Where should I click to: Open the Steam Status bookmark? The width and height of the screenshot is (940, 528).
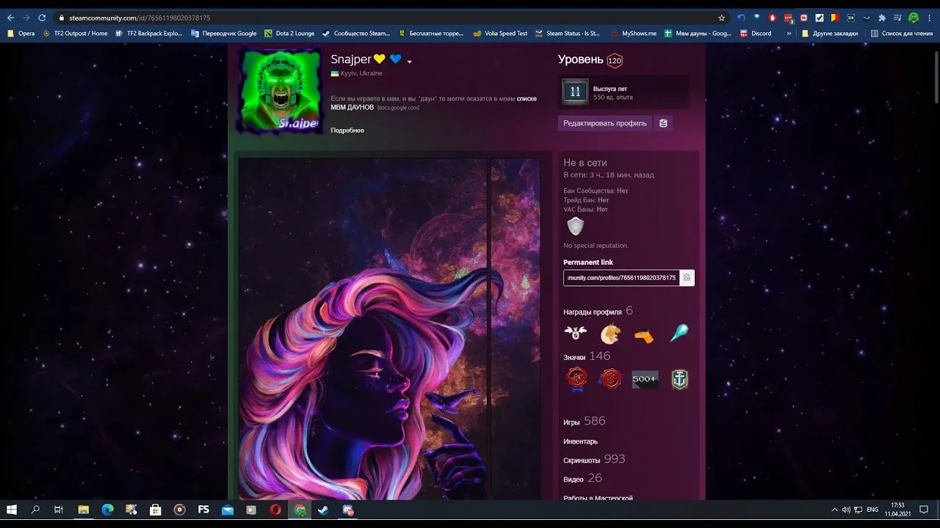(x=568, y=33)
